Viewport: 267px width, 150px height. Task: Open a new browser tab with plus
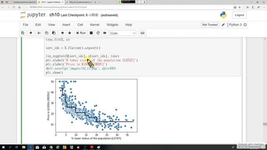tap(95, 2)
